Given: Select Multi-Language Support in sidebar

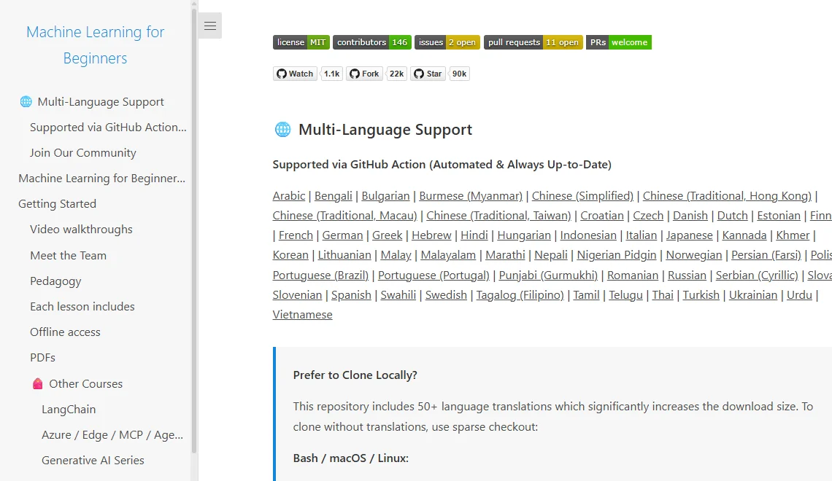Looking at the screenshot, I should tap(101, 102).
